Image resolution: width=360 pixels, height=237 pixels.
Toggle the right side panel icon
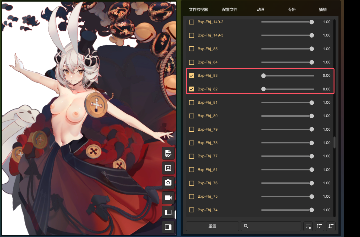pyautogui.click(x=168, y=227)
